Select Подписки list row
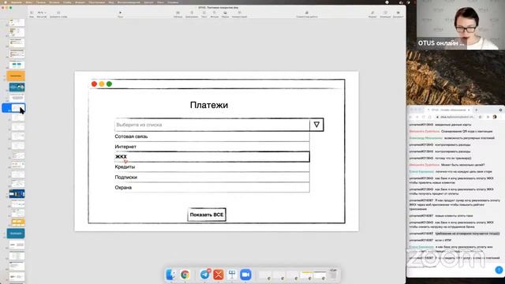Screen dimensions: 505x284 click(212, 177)
